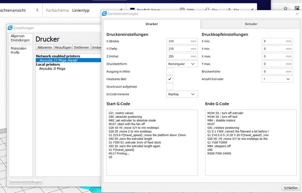Open the Anzahl Extruder dropdown
302x193 pixels.
(x=277, y=79)
